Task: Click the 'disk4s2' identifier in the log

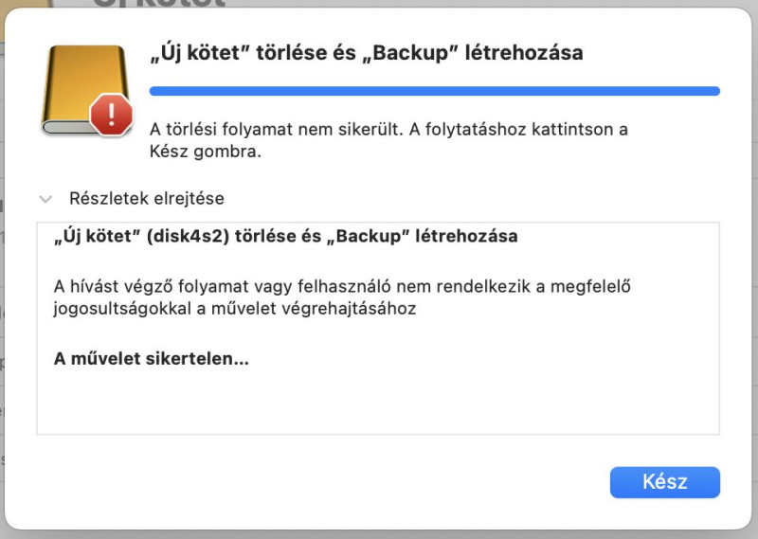Action: (188, 236)
